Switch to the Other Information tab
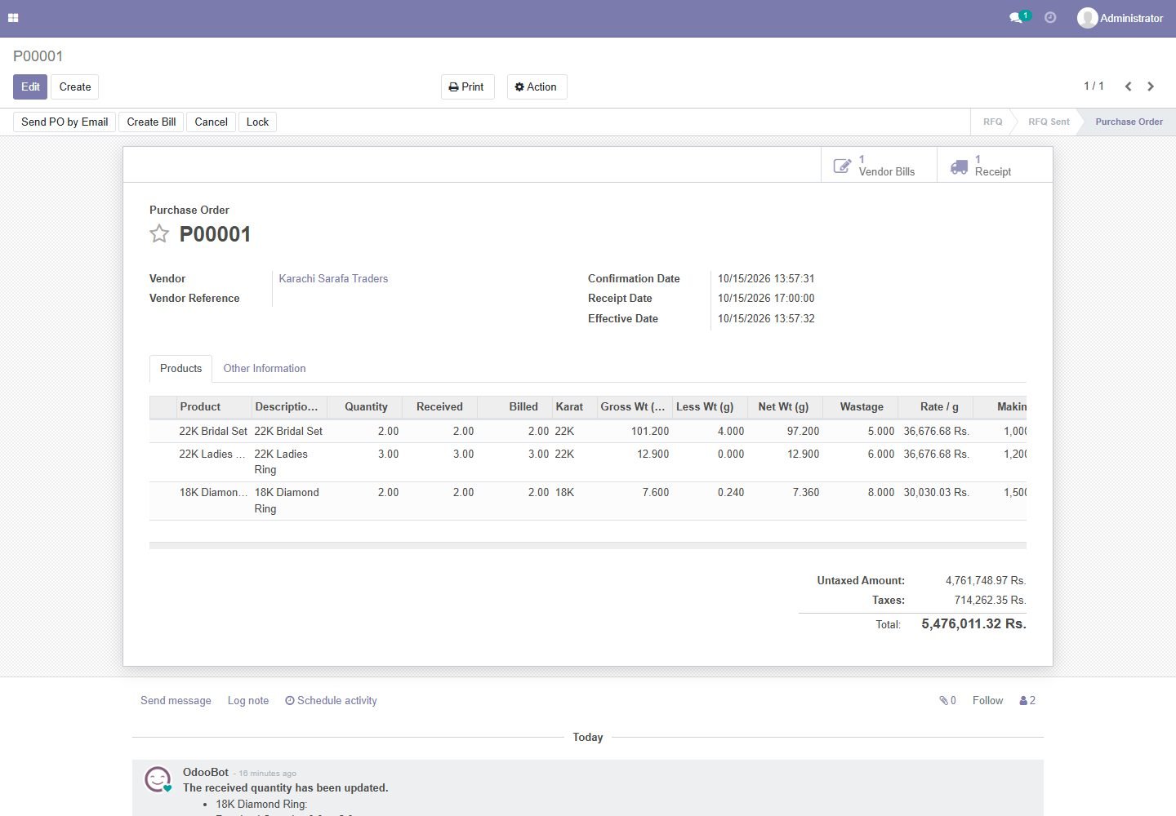1176x816 pixels. pyautogui.click(x=265, y=368)
